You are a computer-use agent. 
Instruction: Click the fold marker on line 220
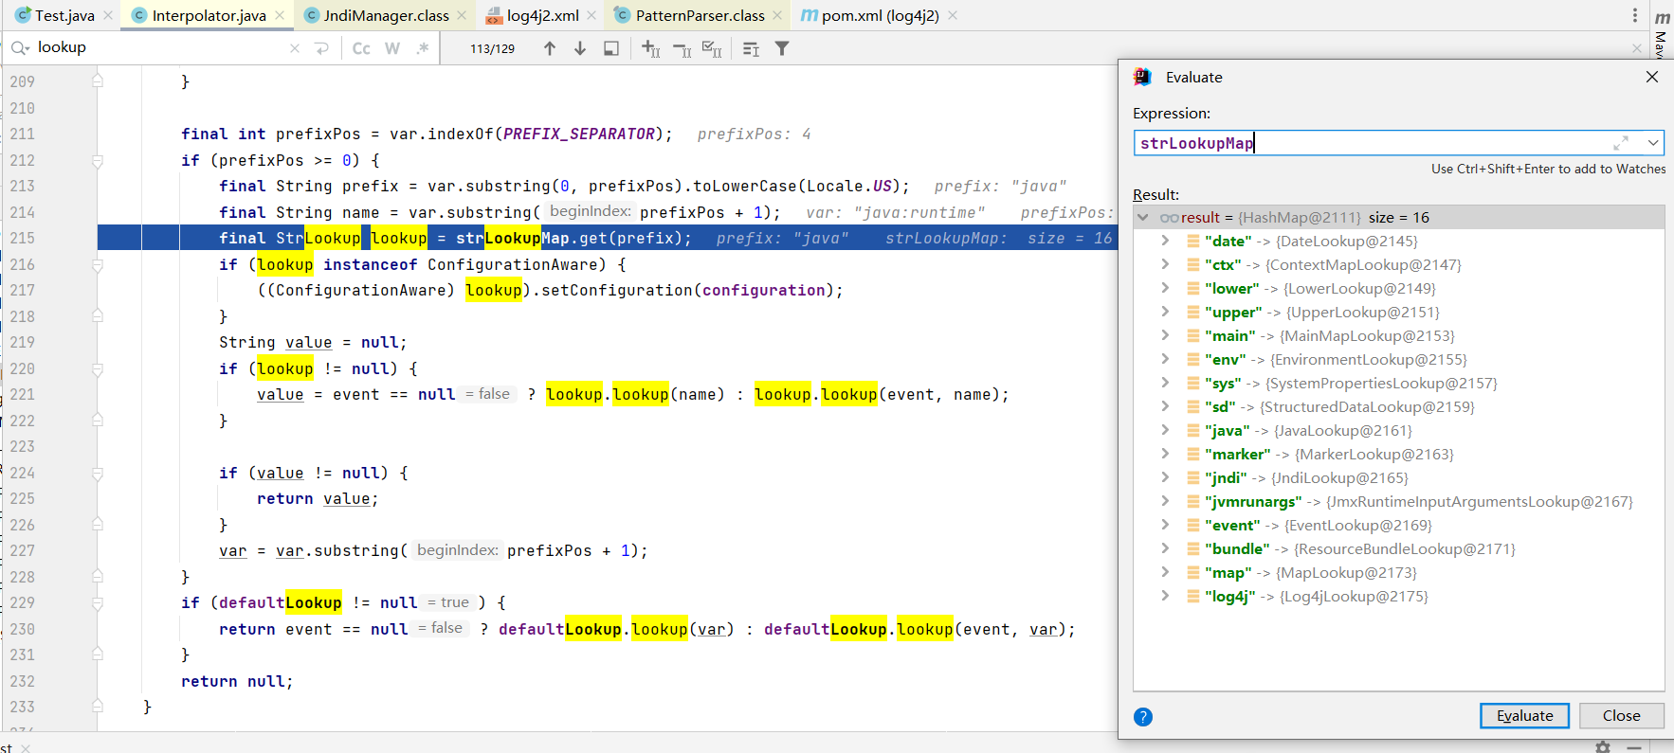98,369
